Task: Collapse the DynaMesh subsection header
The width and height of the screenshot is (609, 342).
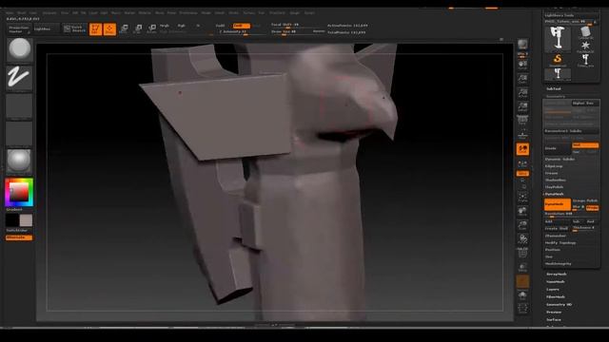Action: pyautogui.click(x=554, y=194)
